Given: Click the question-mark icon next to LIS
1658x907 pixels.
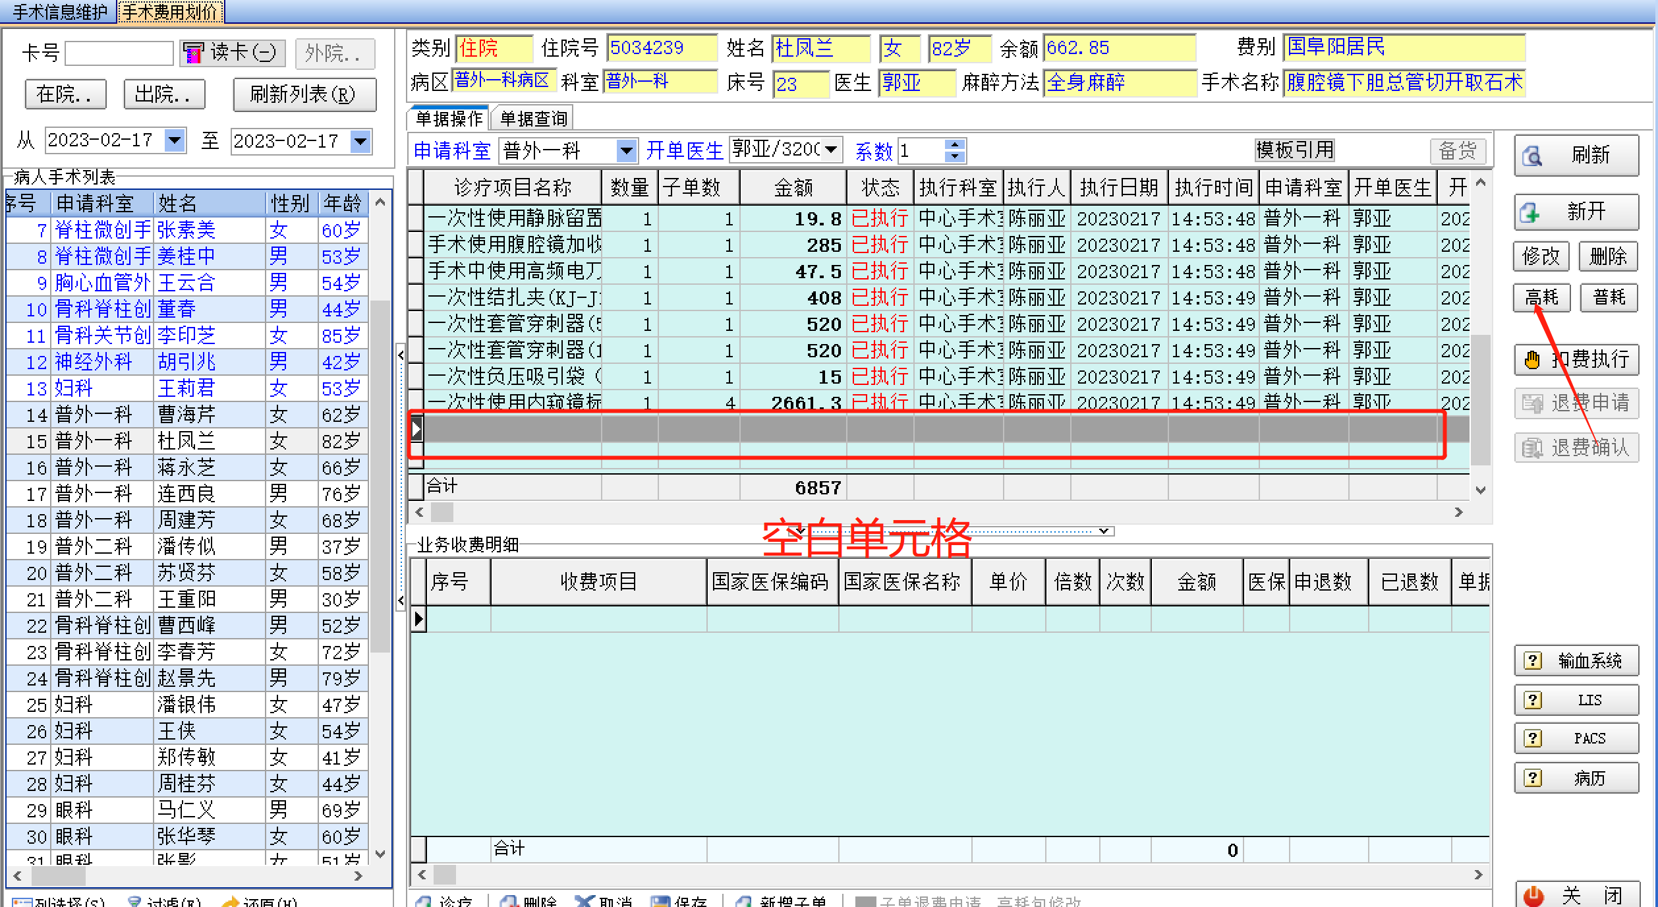Looking at the screenshot, I should tap(1533, 700).
